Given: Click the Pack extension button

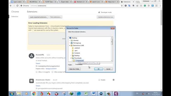Looking at the screenshot, I should tap(56, 17).
